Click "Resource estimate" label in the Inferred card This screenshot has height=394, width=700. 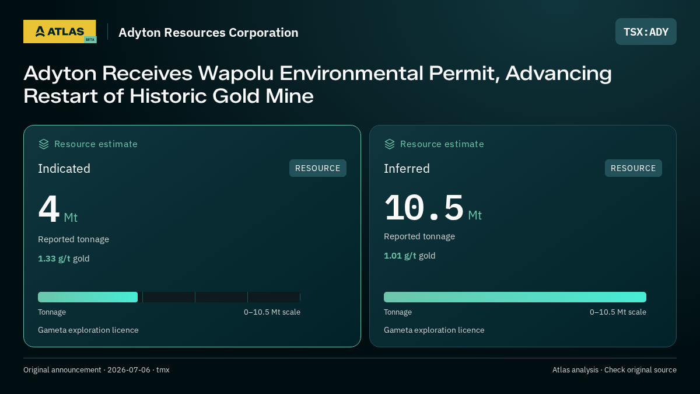442,144
